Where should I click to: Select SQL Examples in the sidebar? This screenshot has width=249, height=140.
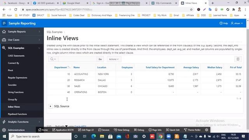click(x=16, y=48)
